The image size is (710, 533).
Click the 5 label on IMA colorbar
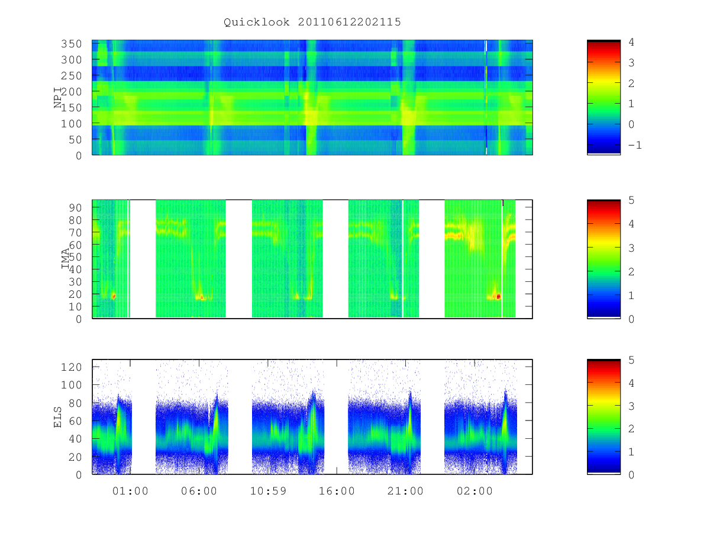[631, 200]
